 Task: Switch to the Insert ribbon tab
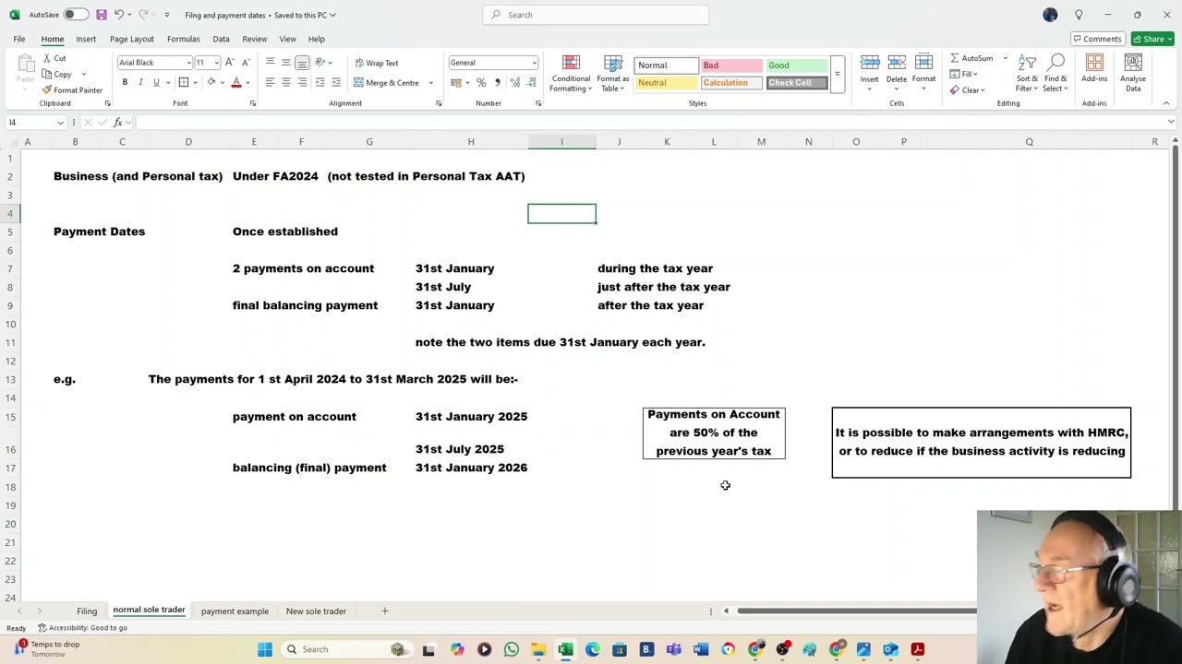[x=86, y=39]
